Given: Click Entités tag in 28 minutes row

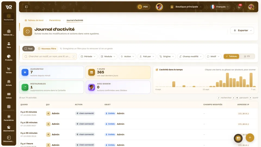Looking at the screenshot, I should [110, 124].
